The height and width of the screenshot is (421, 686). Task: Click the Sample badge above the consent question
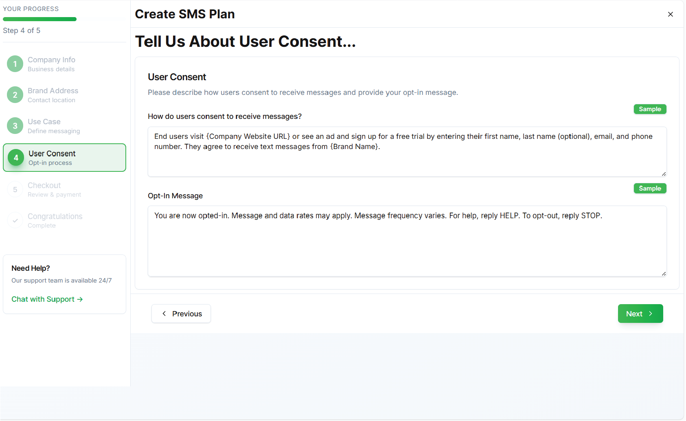[650, 109]
